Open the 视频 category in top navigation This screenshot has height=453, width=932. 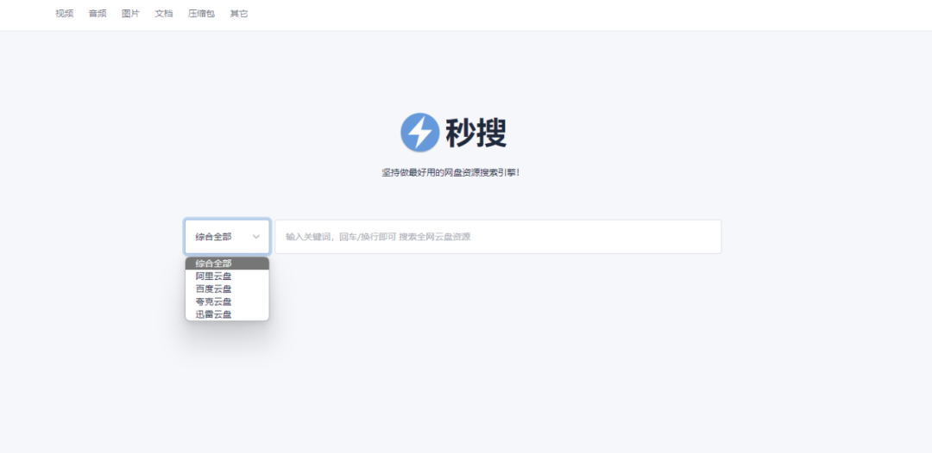(x=64, y=14)
